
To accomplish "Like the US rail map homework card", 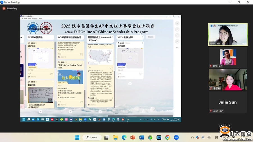I will (x=89, y=68).
